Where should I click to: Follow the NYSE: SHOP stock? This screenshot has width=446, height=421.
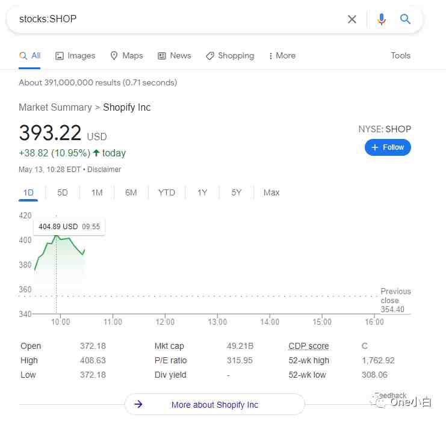click(388, 147)
